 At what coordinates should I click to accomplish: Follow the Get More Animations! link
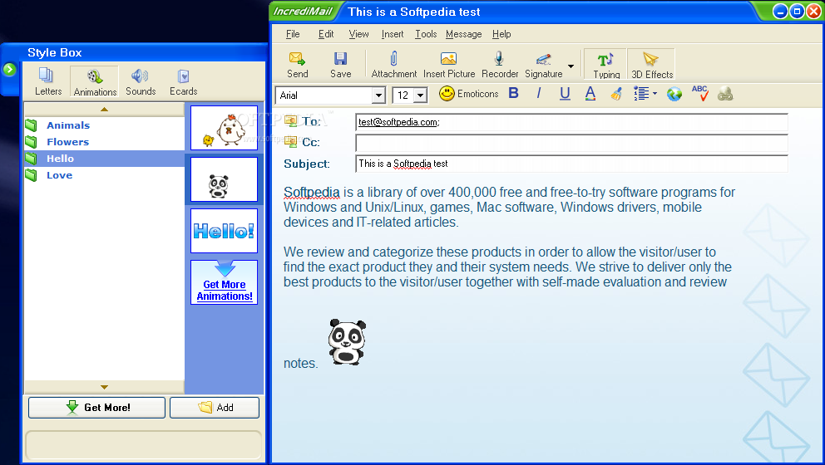(225, 290)
